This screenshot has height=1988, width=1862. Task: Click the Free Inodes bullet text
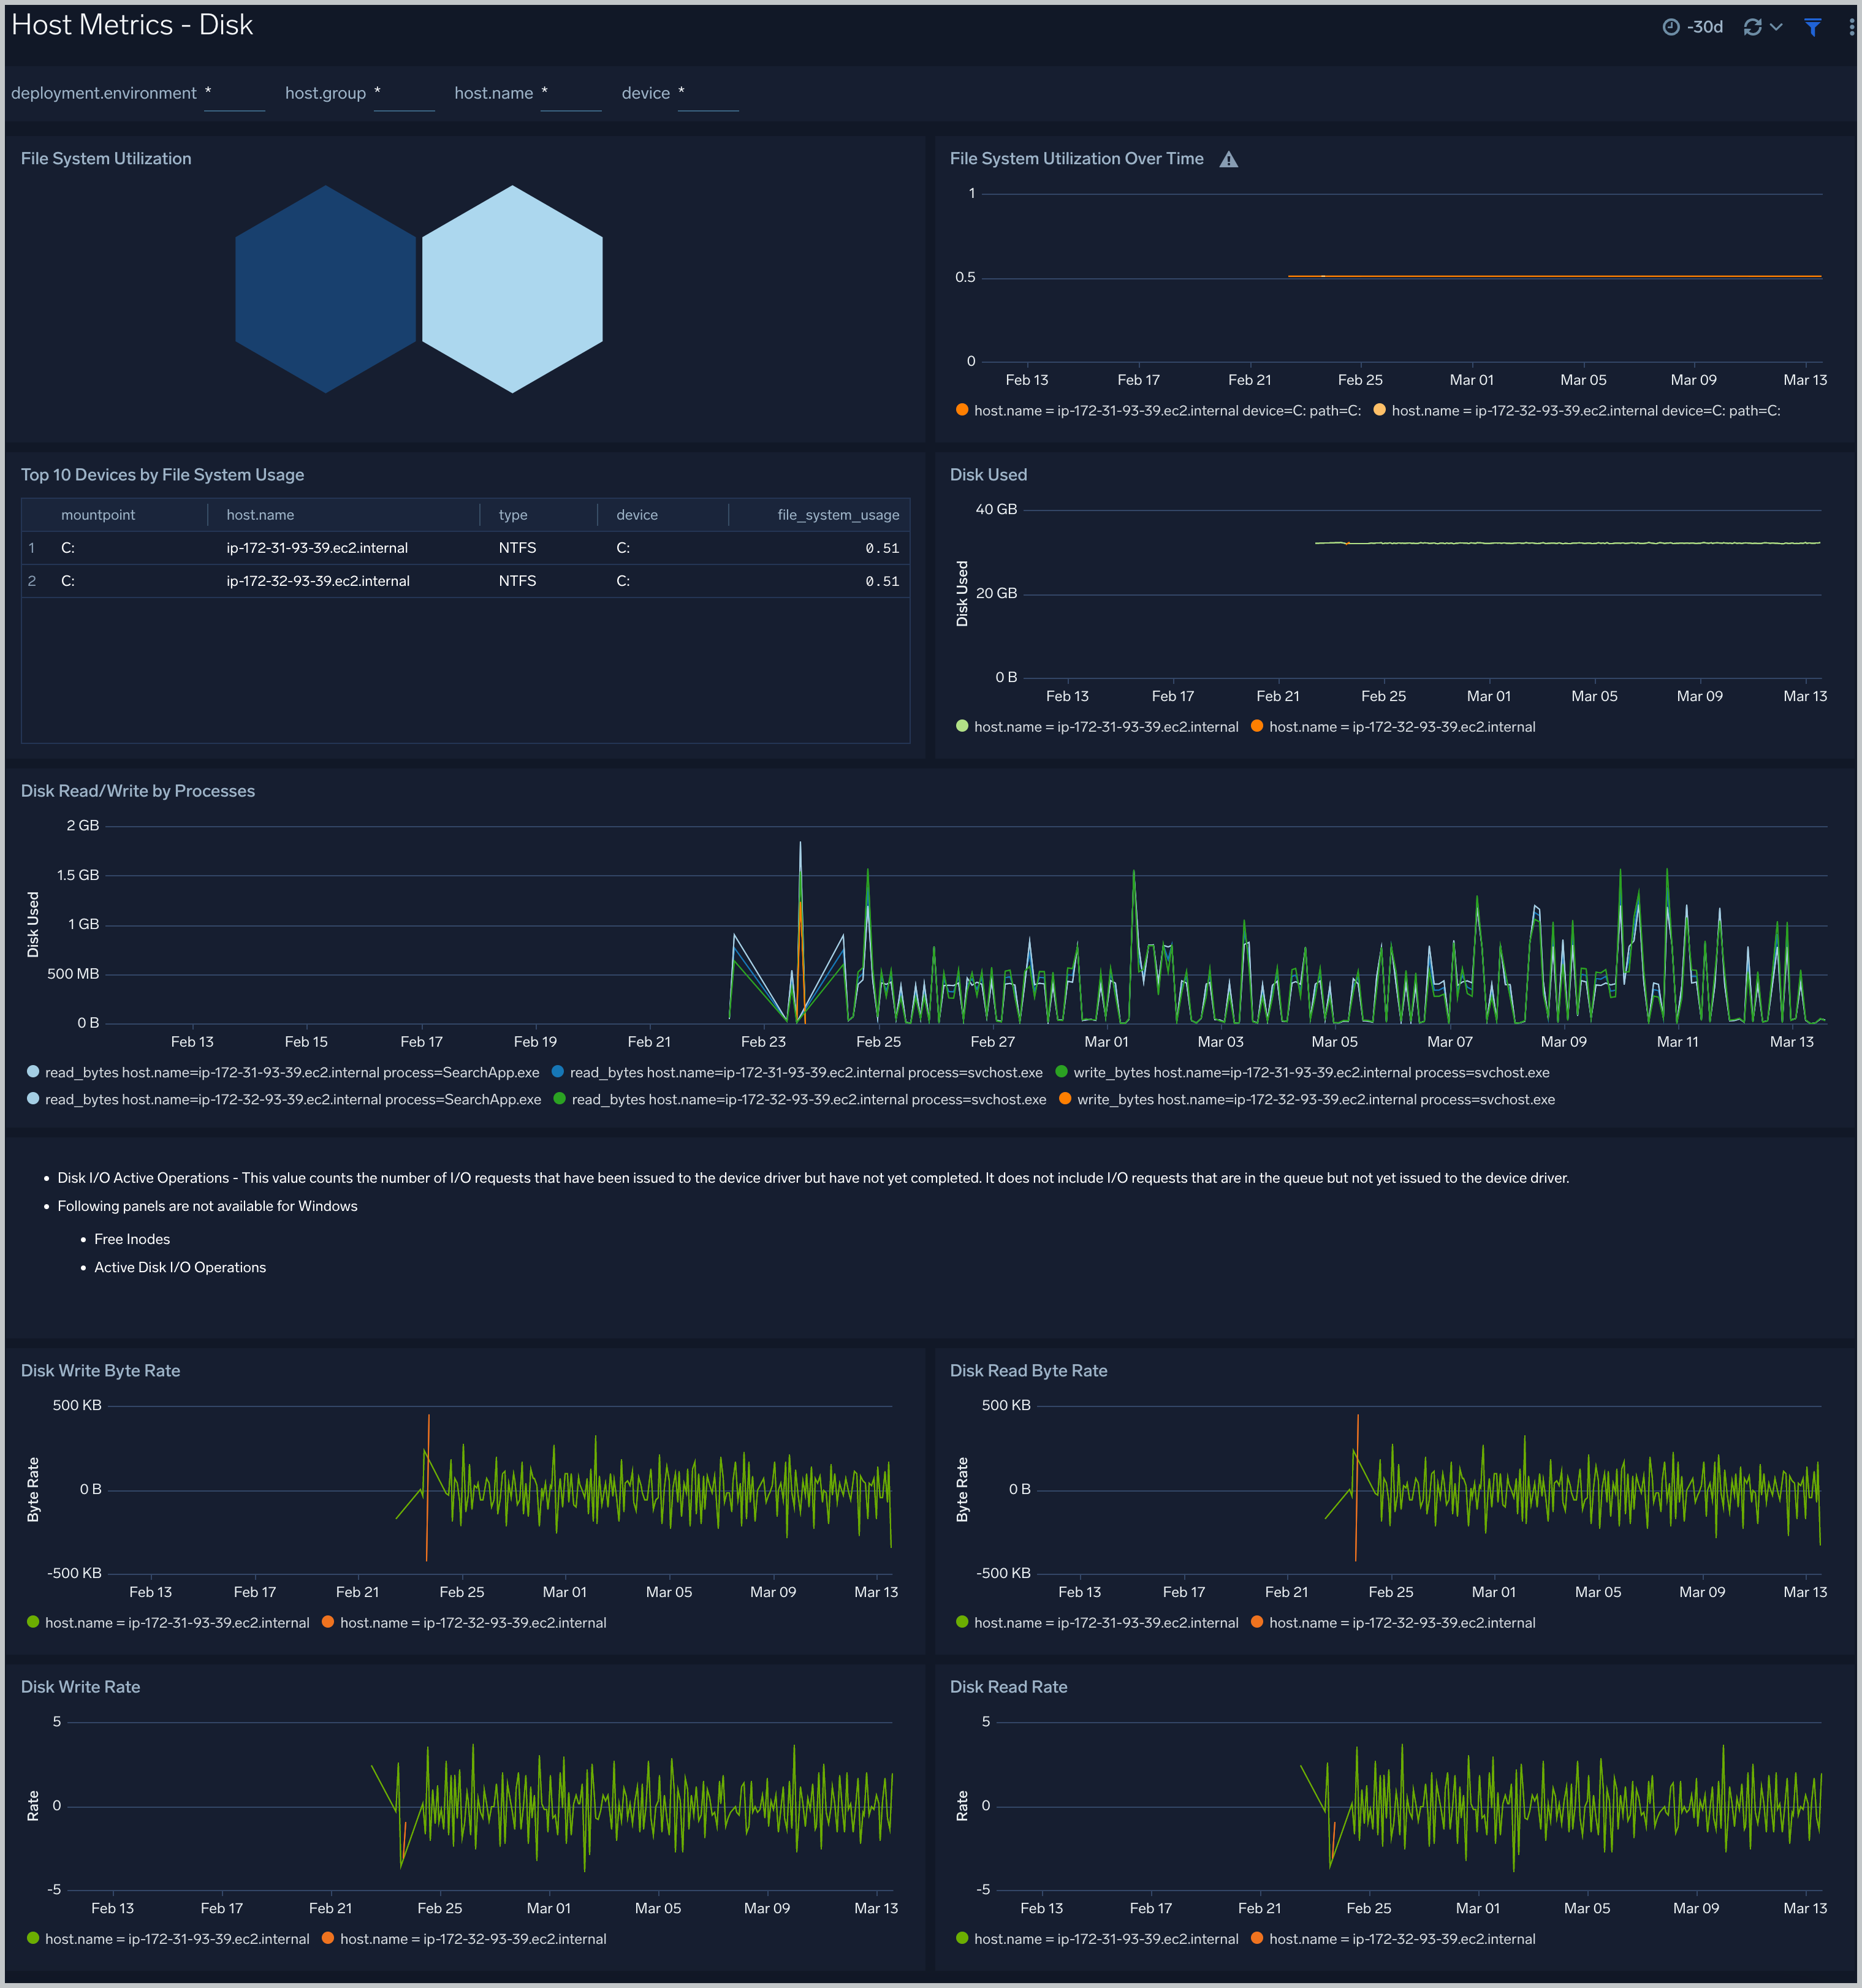coord(132,1239)
